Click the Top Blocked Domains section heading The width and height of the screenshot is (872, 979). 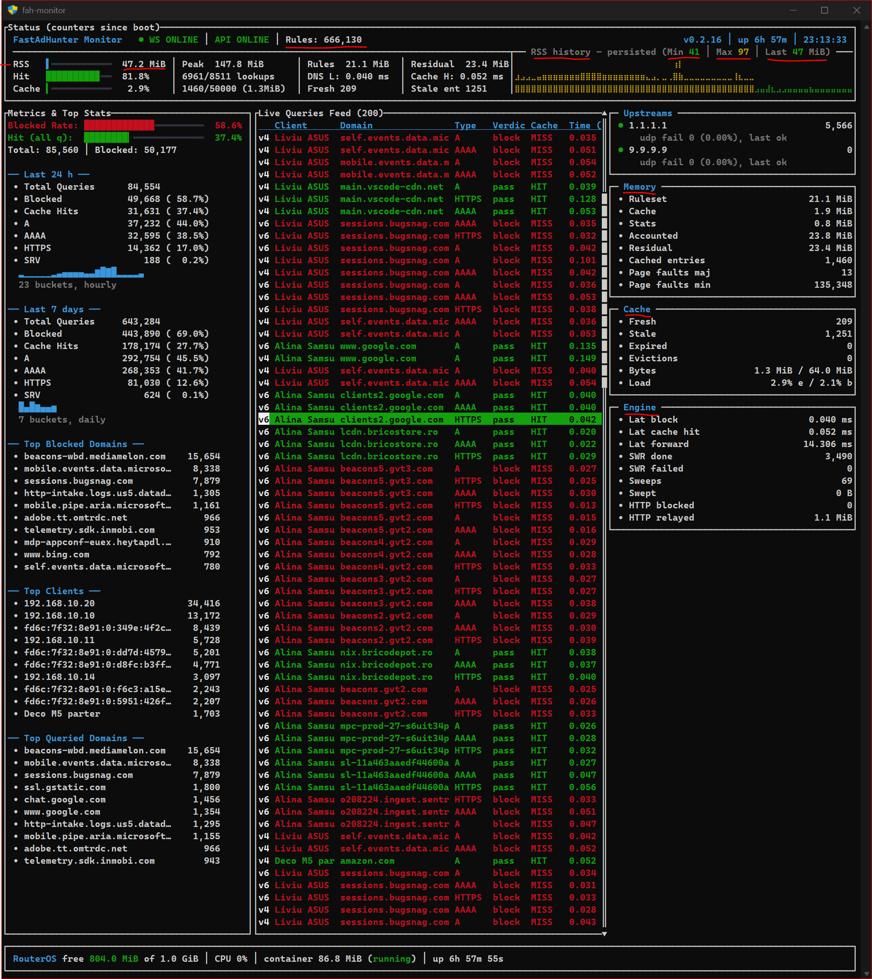[x=76, y=444]
